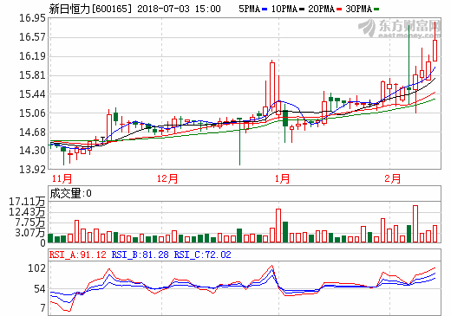
Task: Click the green 30PMA legend marker
Action: tap(376, 10)
